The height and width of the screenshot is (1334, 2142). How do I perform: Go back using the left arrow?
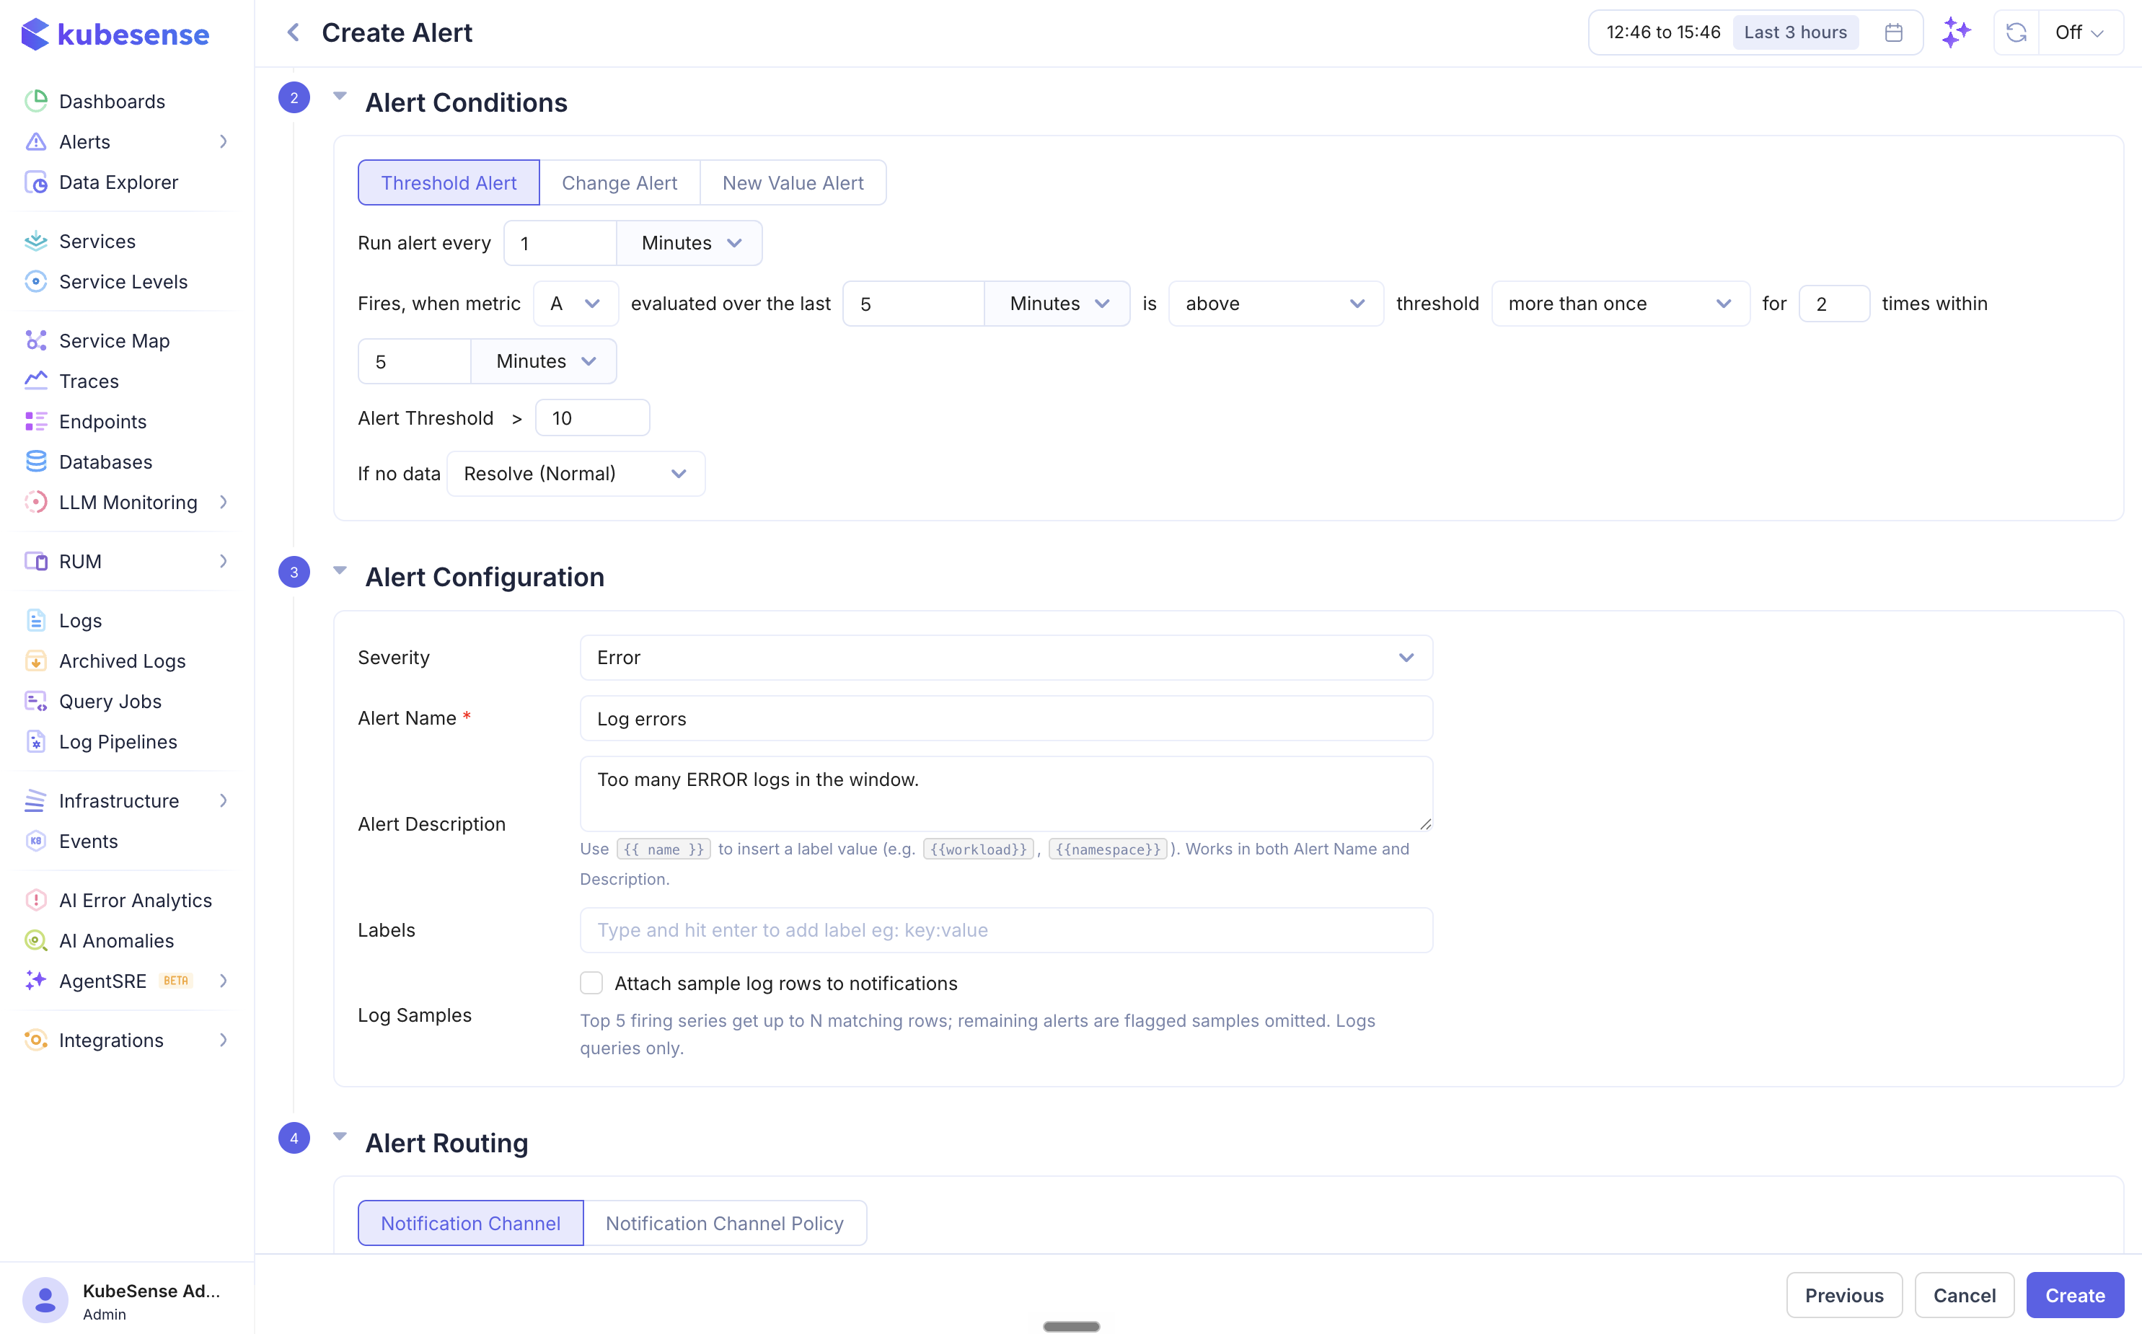(294, 32)
